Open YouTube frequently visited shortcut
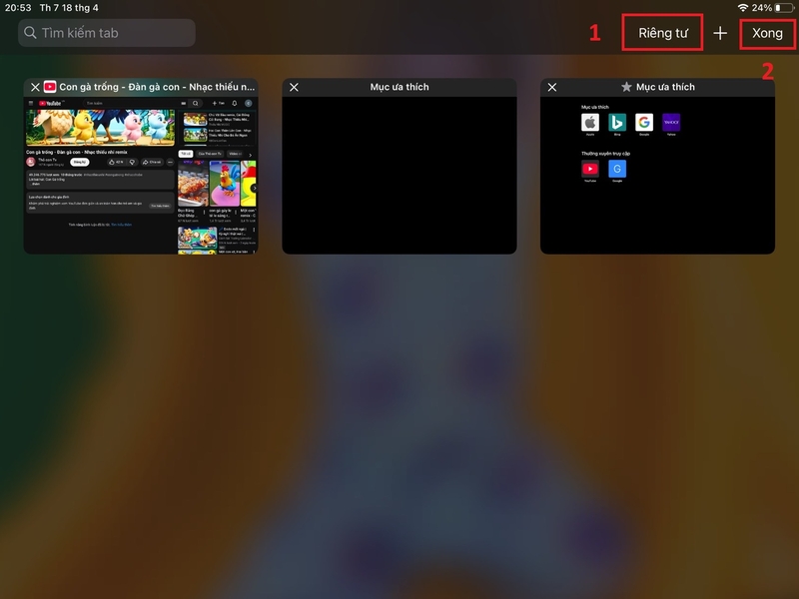The width and height of the screenshot is (799, 599). 590,169
